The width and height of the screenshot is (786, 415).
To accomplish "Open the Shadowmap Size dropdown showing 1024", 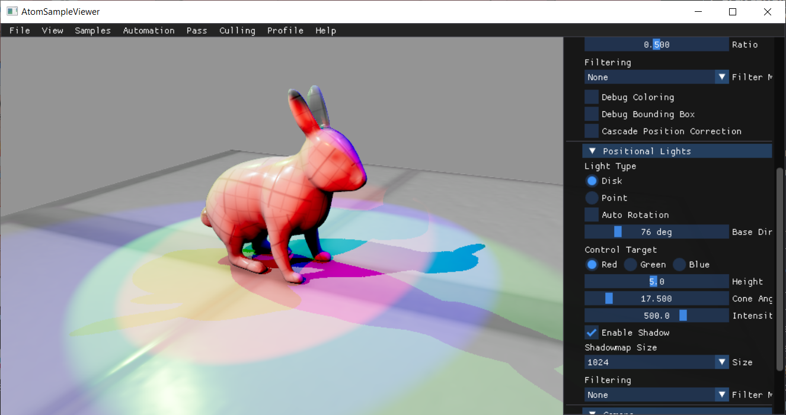I will [x=656, y=362].
